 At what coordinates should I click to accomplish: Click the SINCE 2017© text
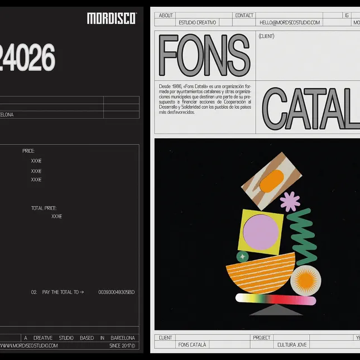point(122,345)
